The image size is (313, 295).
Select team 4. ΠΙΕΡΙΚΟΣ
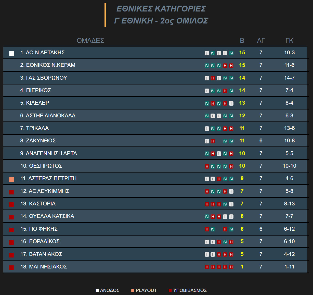[36, 90]
